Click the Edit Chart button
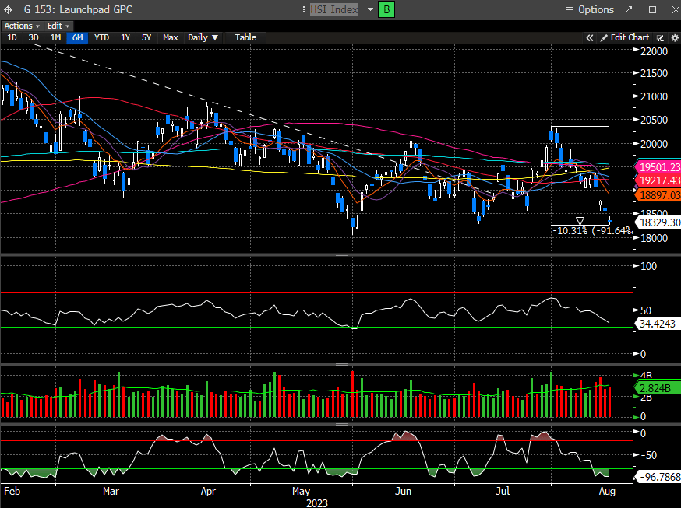The width and height of the screenshot is (681, 508). [625, 37]
